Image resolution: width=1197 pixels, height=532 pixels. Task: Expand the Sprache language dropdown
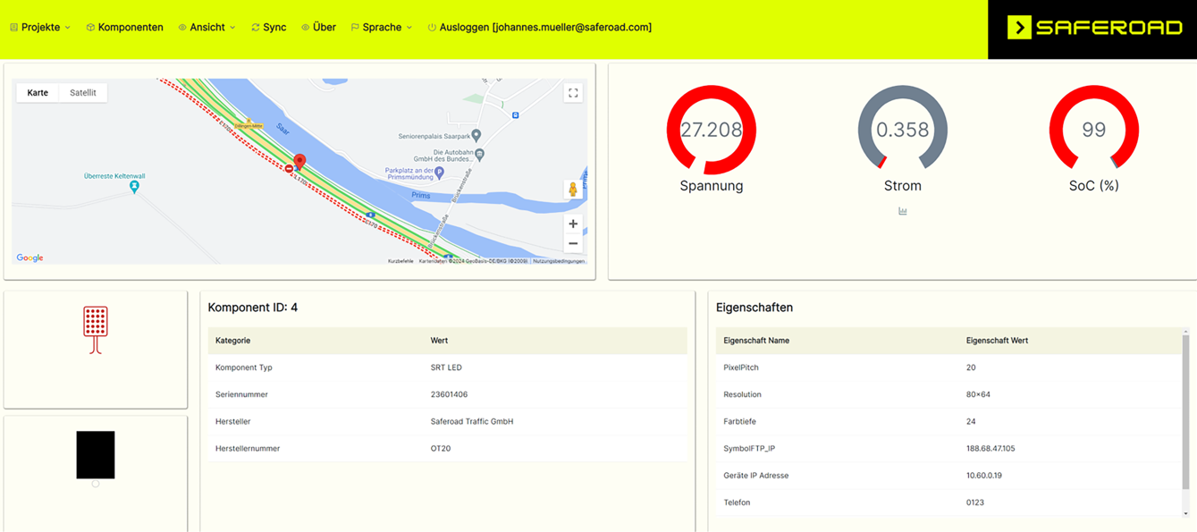click(382, 28)
